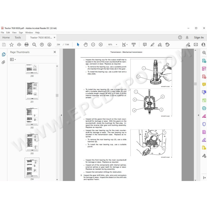This screenshot has height=207, width=207.
Task: Open notifications bell
Action: [x=187, y=38]
